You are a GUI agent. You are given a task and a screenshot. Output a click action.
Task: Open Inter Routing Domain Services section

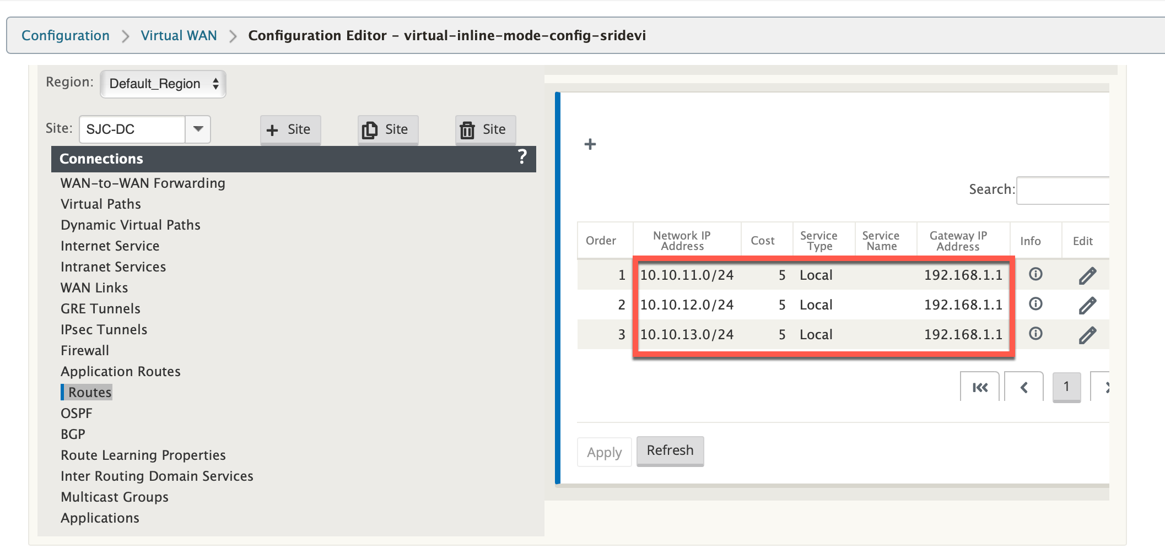[157, 476]
